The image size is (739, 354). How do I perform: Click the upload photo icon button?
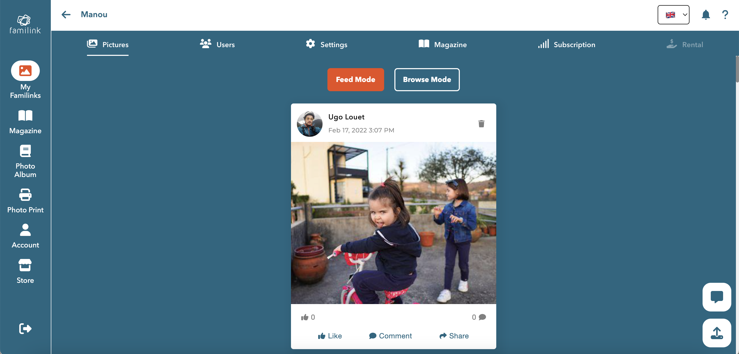click(x=716, y=332)
